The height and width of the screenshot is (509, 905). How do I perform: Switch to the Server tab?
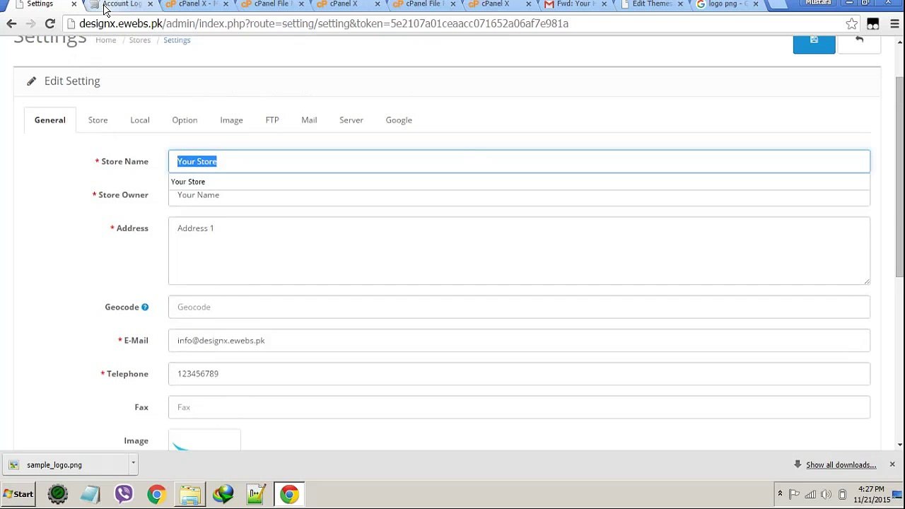tap(351, 120)
